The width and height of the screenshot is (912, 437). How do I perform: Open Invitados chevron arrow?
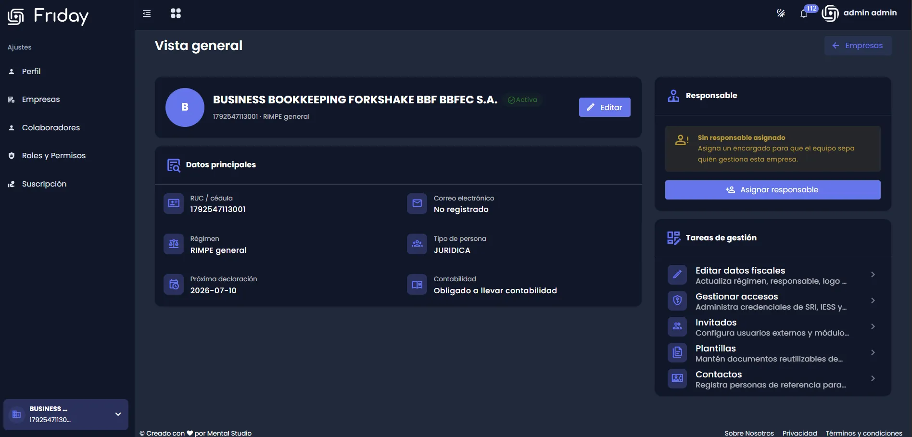pyautogui.click(x=873, y=326)
